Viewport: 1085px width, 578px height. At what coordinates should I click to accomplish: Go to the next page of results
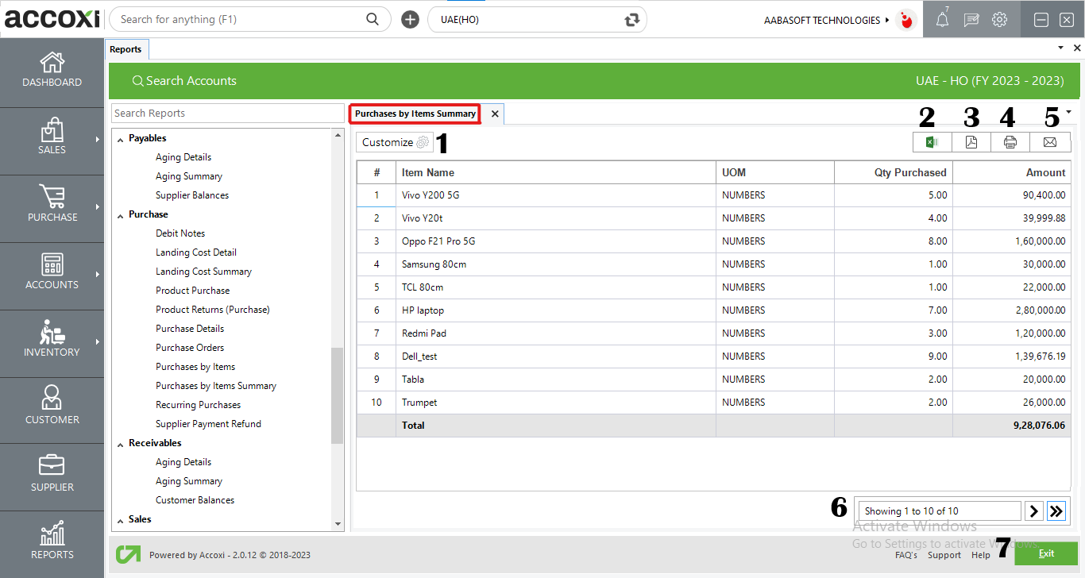1033,511
